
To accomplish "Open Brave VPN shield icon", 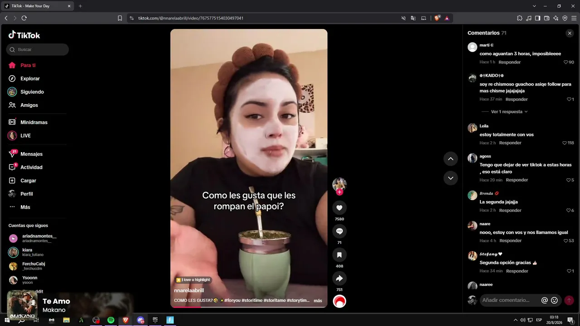I will pyautogui.click(x=565, y=18).
